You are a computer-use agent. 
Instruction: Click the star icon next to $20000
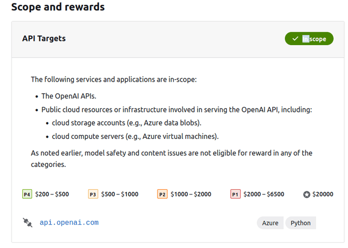coord(307,194)
